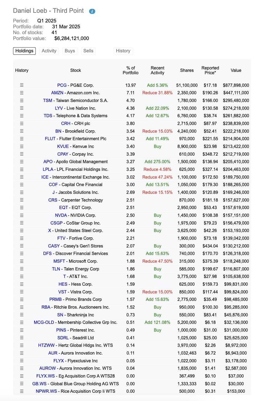Open history icon for FLUT row
The height and width of the screenshot is (401, 255).
pyautogui.click(x=22, y=139)
